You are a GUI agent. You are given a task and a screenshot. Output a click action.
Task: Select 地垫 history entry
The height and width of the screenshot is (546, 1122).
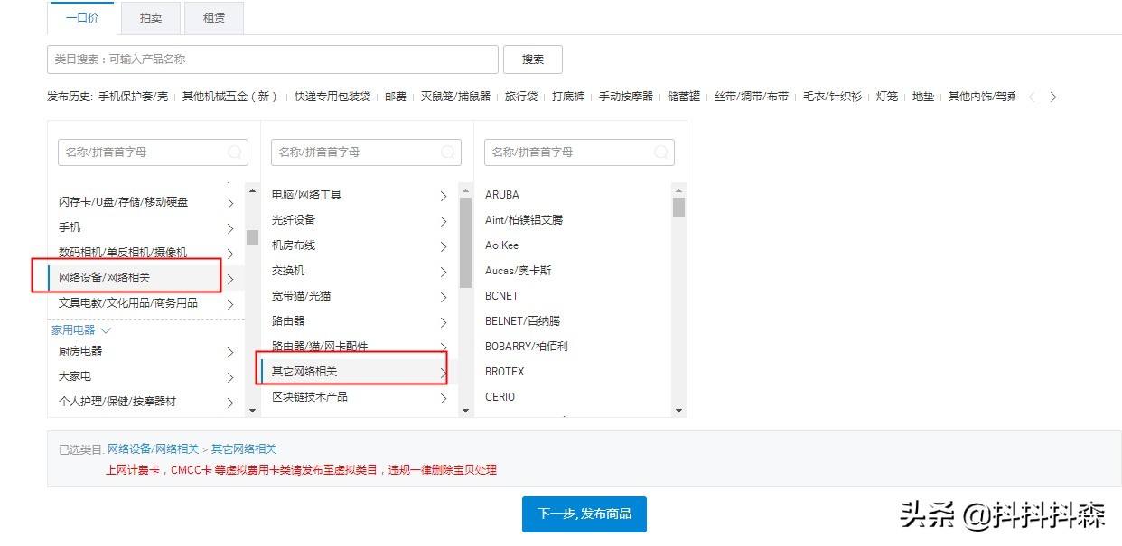tap(922, 97)
